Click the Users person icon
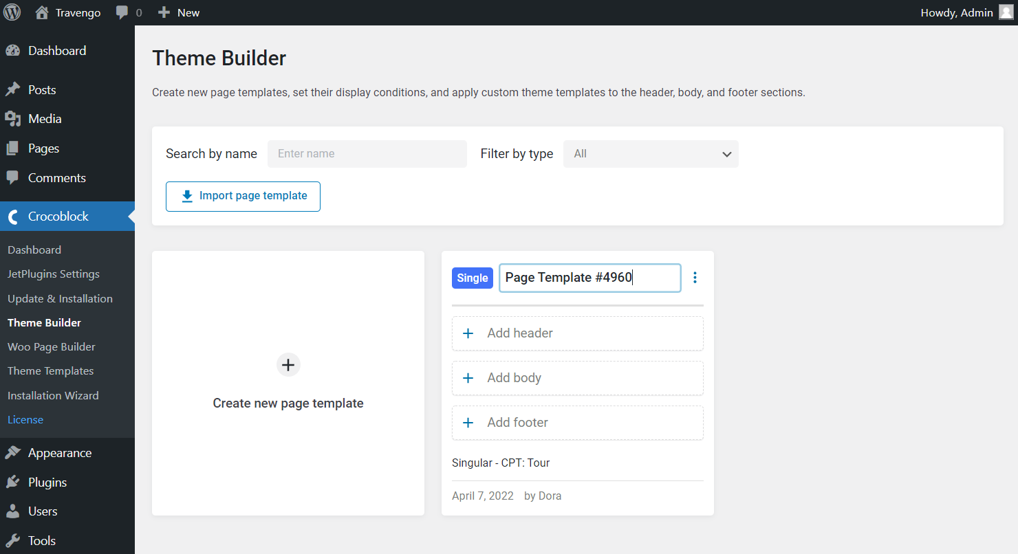This screenshot has height=554, width=1018. pos(12,511)
